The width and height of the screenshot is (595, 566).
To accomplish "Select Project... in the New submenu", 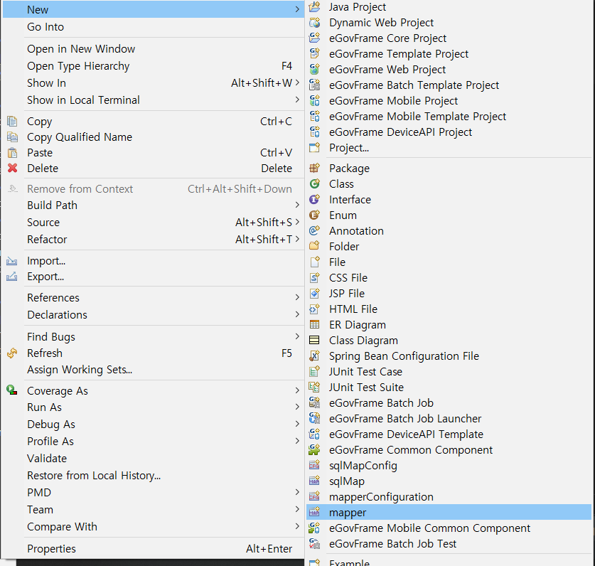I will tap(449, 147).
